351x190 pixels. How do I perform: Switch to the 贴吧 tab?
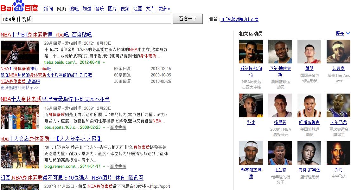[x=74, y=9]
